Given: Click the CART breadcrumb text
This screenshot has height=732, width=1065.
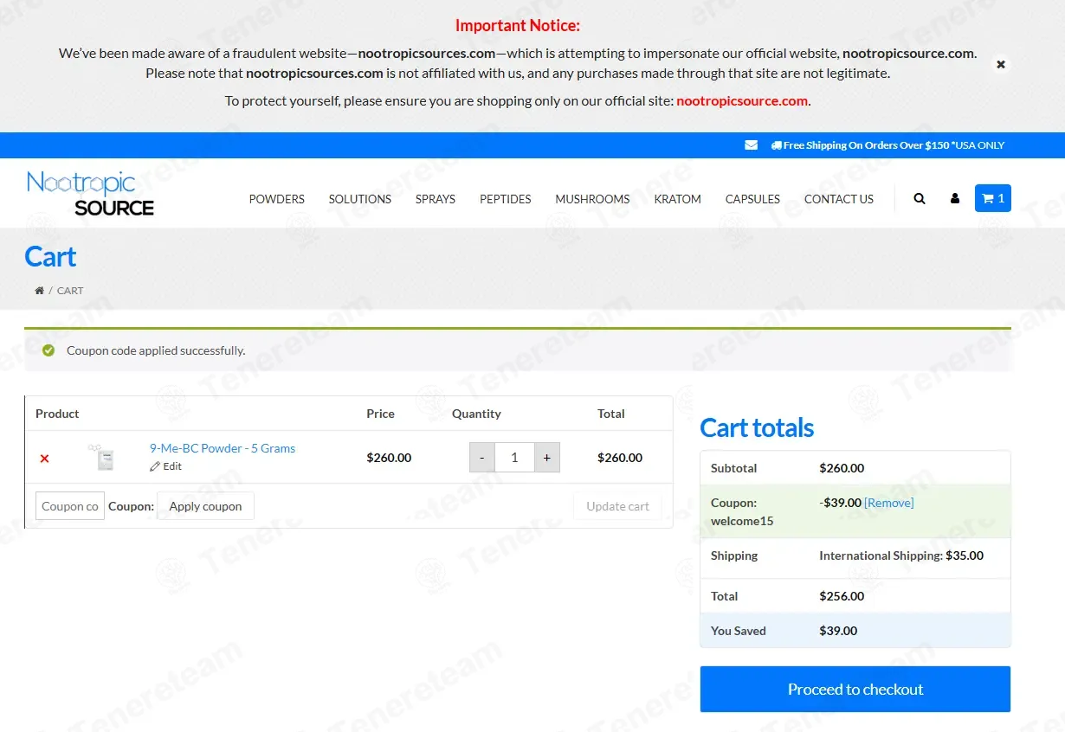Looking at the screenshot, I should 70,291.
